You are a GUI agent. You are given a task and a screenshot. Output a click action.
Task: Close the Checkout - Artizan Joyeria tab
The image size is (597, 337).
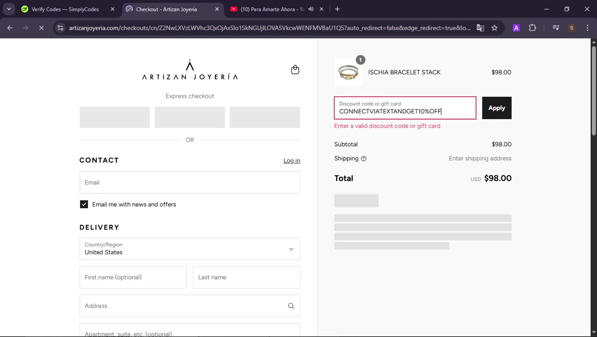click(217, 9)
